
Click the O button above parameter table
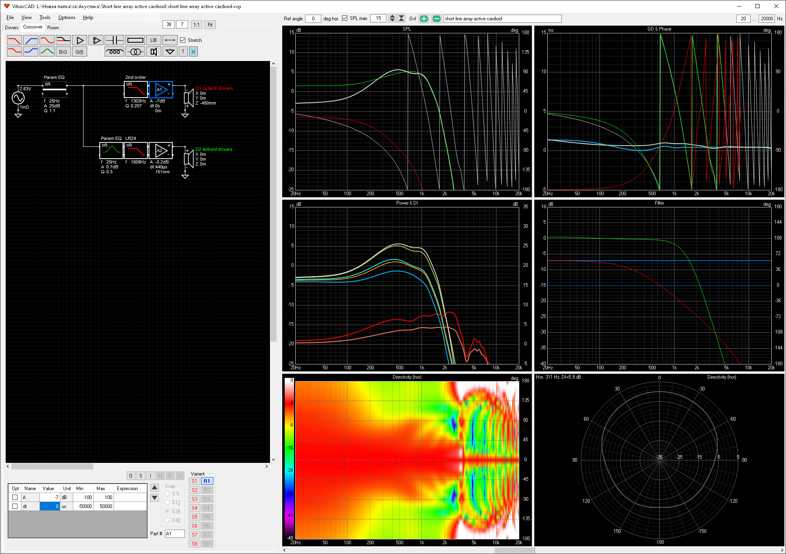131,475
